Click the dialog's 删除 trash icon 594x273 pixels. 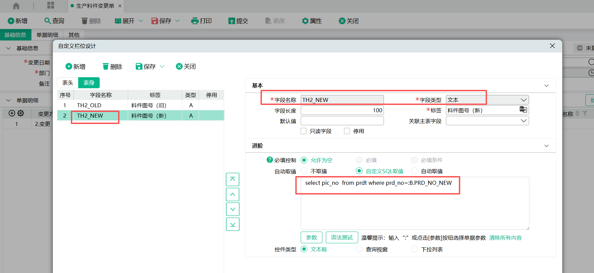(106, 66)
